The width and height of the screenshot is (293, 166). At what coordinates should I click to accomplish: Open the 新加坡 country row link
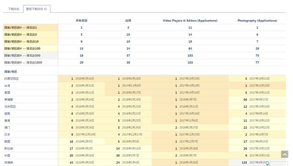click(x=9, y=149)
